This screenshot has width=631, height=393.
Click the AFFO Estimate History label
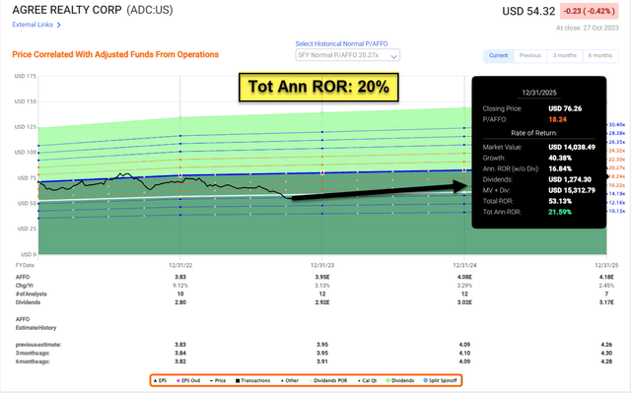(x=35, y=323)
